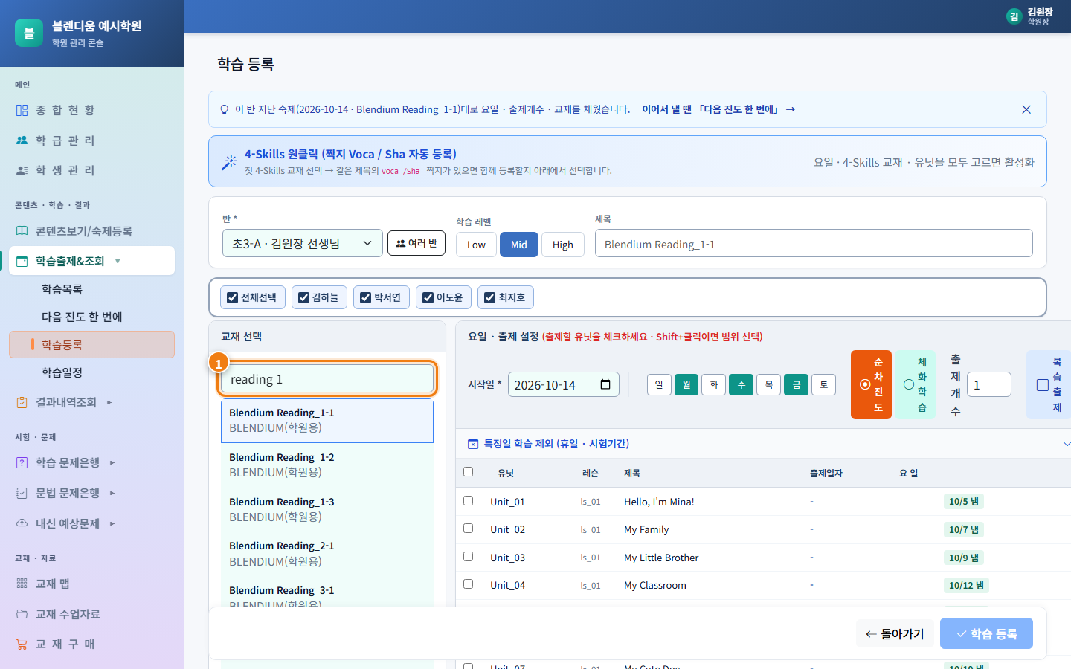Select Blendium Reading_1-2 from textbook list
The height and width of the screenshot is (669, 1071).
click(327, 465)
